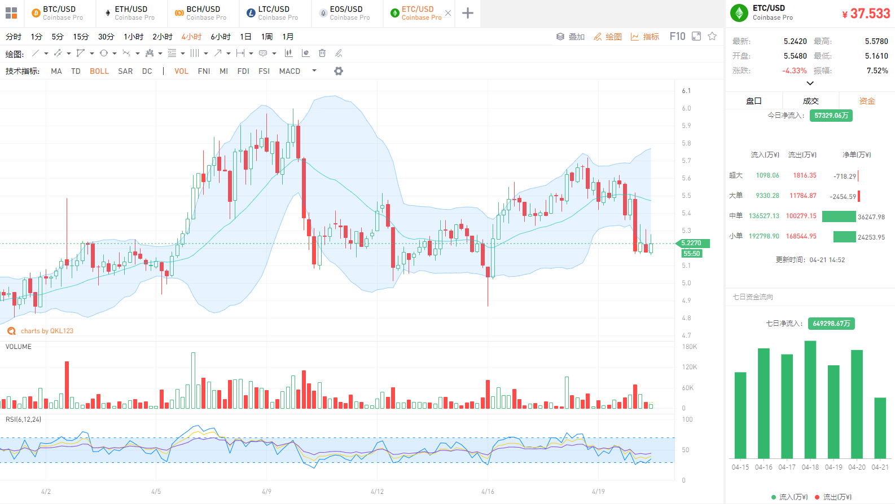Select the Fibonacci levels list tool
The height and width of the screenshot is (504, 895).
(x=172, y=53)
